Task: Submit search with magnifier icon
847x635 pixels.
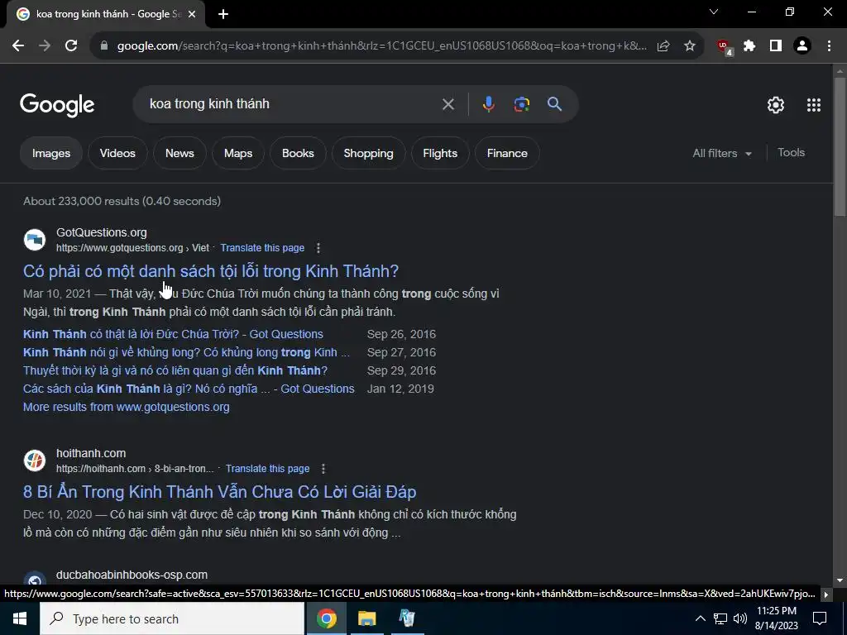Action: pos(555,103)
